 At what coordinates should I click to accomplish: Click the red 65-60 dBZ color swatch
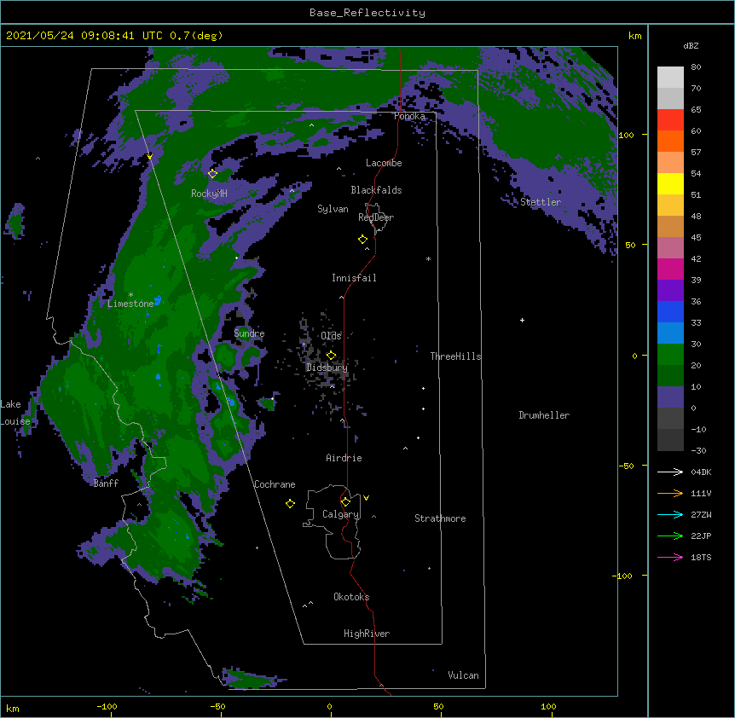click(x=670, y=120)
